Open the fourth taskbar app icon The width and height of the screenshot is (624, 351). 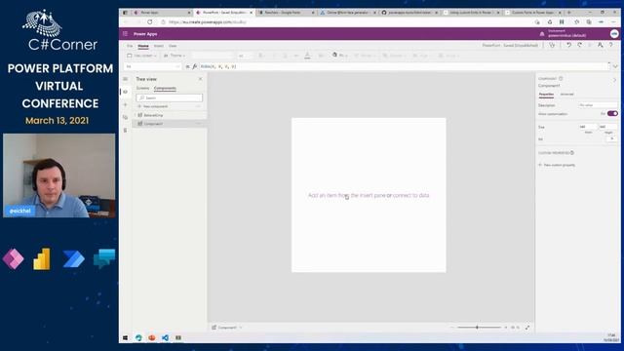coord(178,338)
